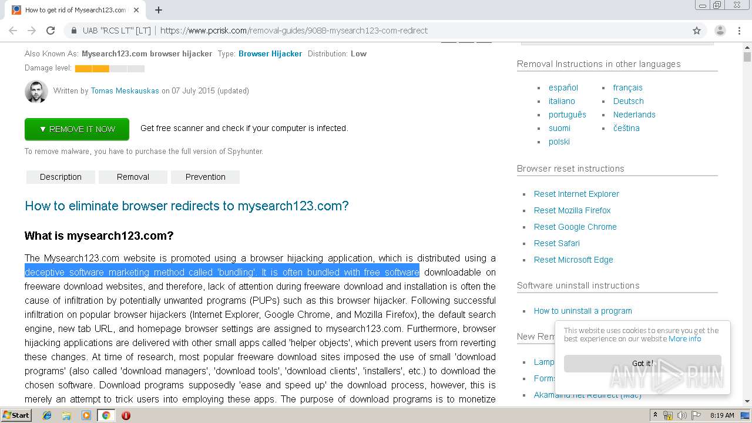752x423 pixels.
Task: Bookmark this page with star icon
Action: 697,31
